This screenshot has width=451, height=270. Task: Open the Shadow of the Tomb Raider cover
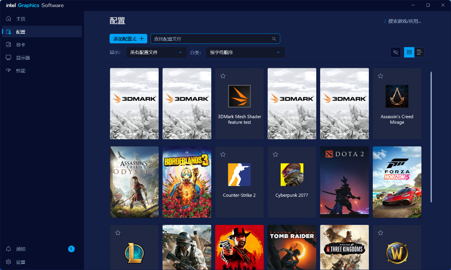pyautogui.click(x=292, y=247)
